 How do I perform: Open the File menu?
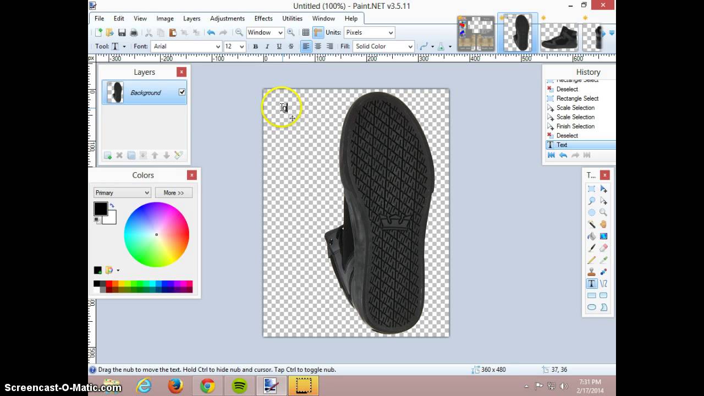99,18
